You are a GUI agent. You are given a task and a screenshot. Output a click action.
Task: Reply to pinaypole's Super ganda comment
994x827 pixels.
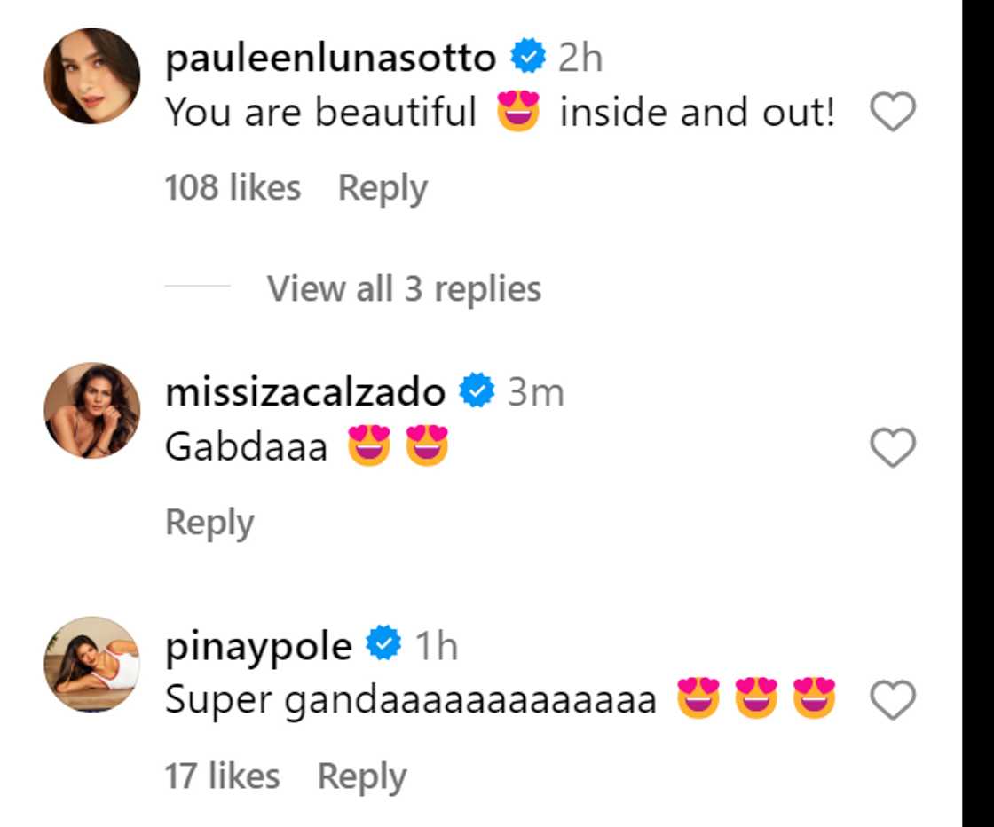(x=362, y=776)
